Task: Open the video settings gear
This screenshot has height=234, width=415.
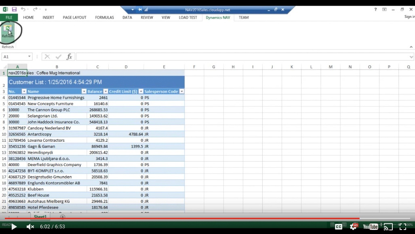Action: (354, 227)
